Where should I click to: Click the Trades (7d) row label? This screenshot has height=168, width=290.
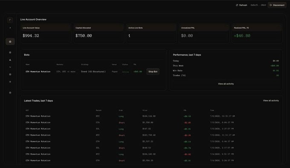click(x=179, y=75)
